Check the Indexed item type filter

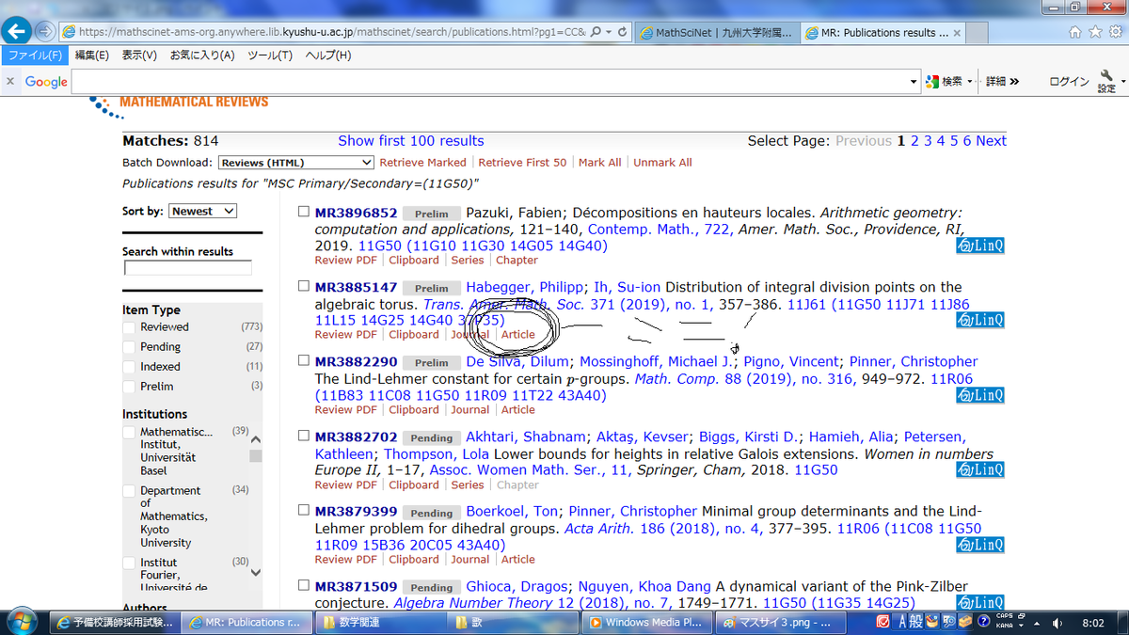(128, 367)
